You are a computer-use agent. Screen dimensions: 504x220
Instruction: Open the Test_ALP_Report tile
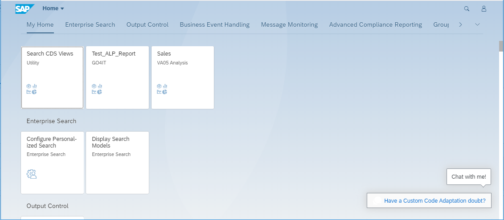click(117, 78)
